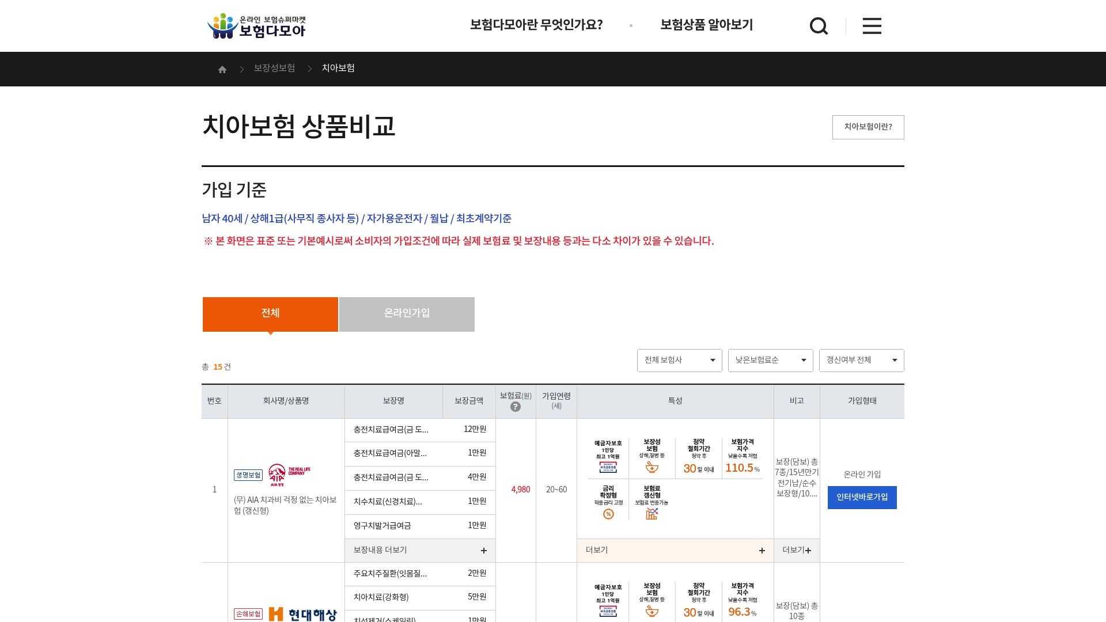Open the 낮은보험료순 sort dropdown
Viewport: 1106px width, 622px height.
[x=770, y=361]
